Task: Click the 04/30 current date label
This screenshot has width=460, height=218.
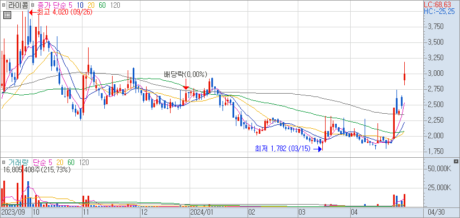Action: click(436, 212)
